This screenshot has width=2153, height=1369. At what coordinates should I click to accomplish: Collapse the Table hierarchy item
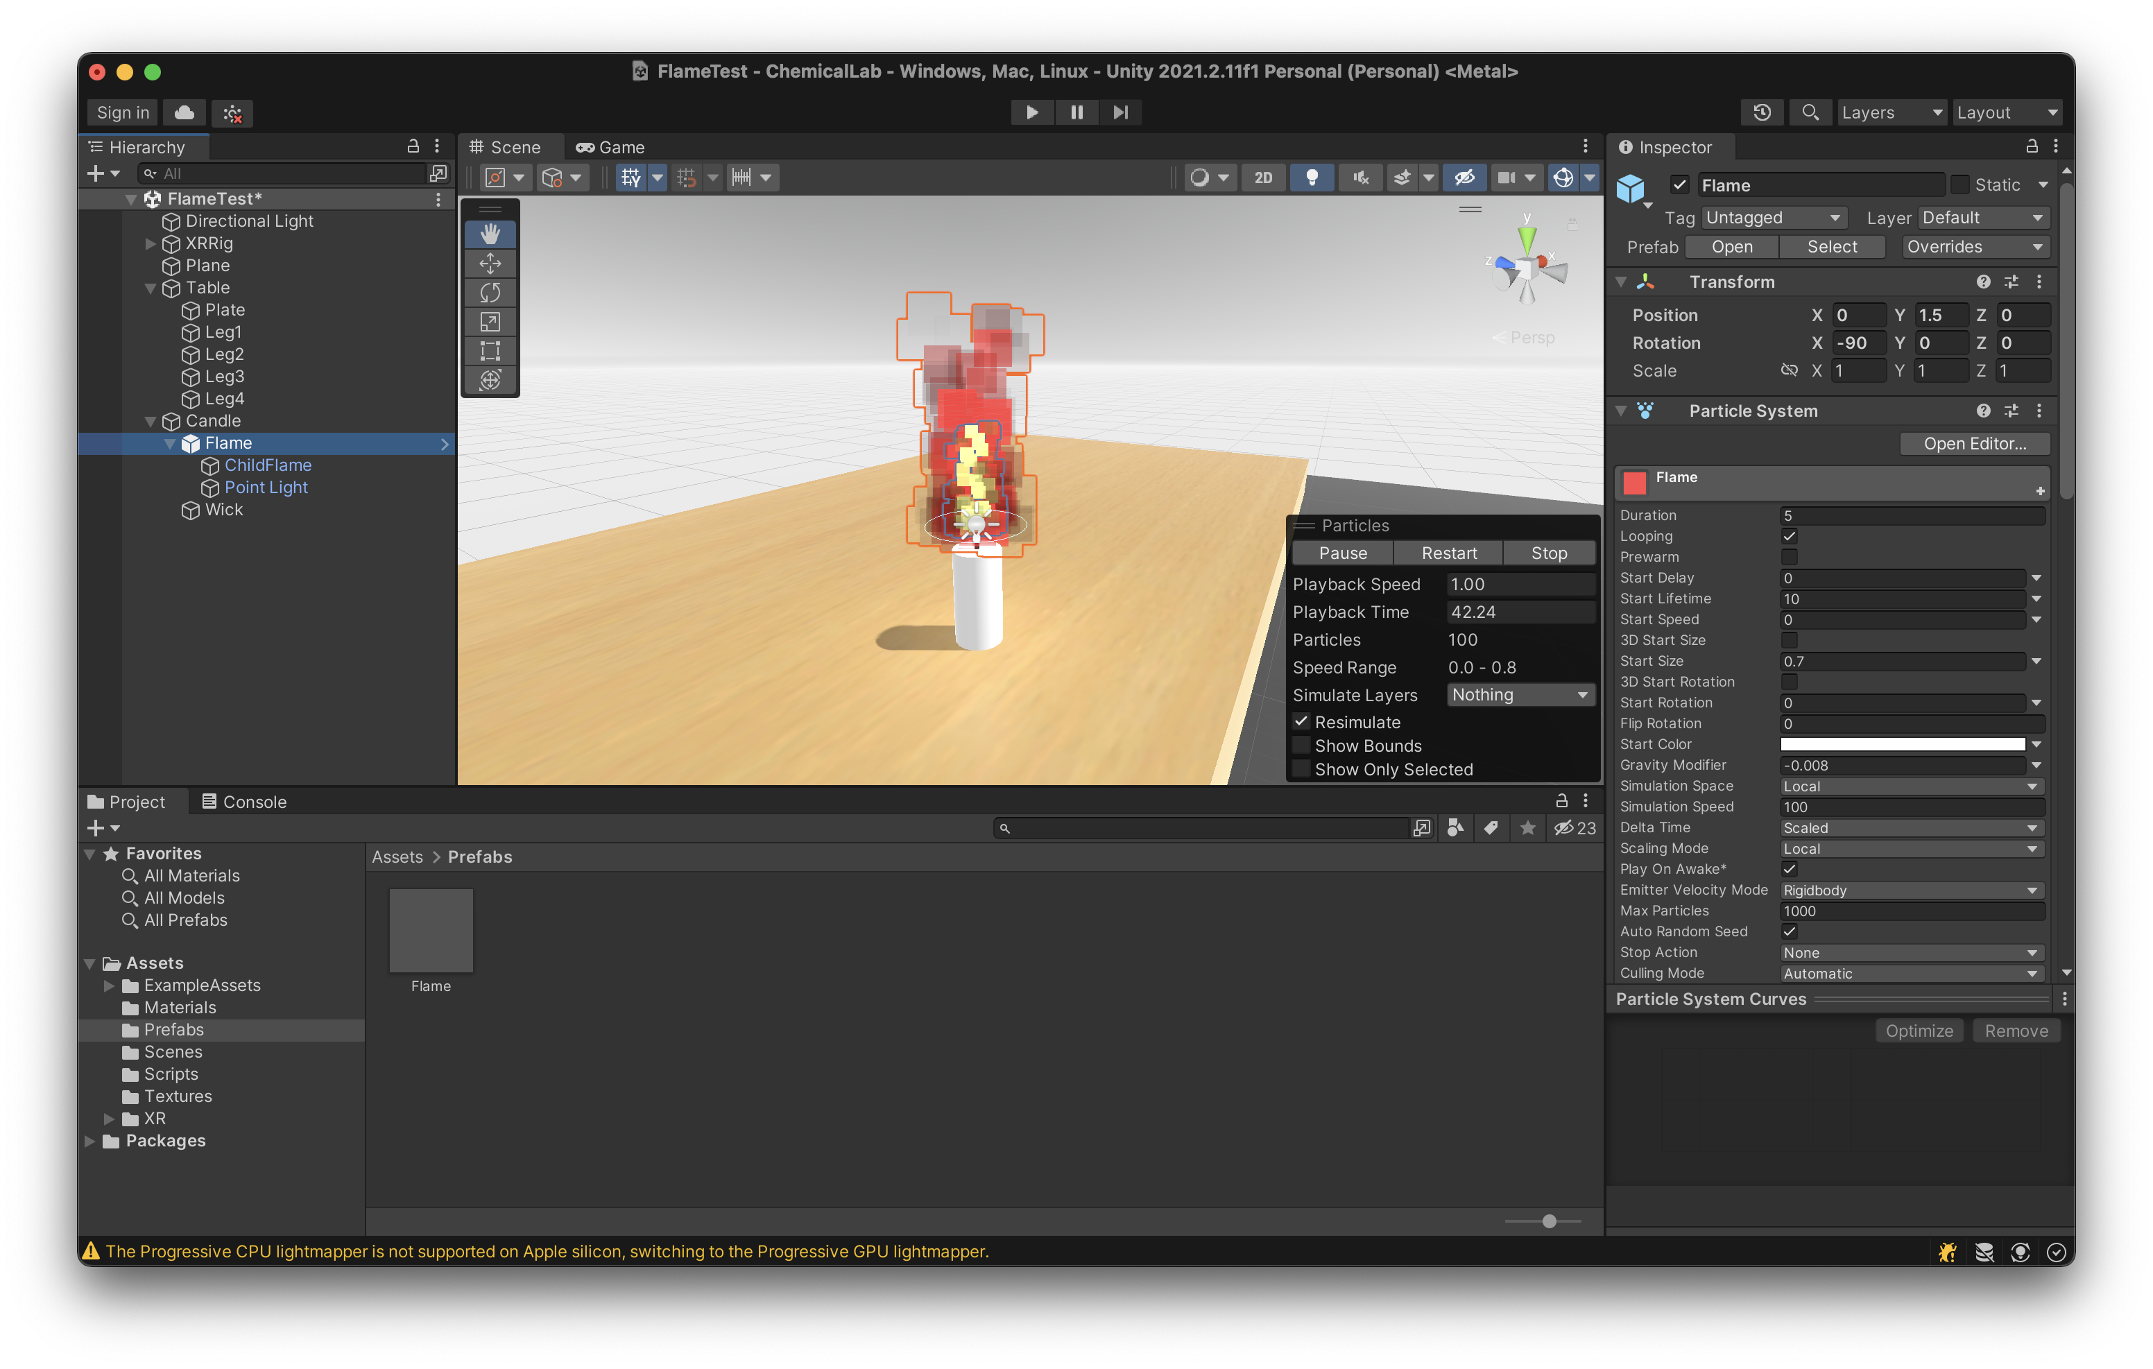tap(151, 288)
